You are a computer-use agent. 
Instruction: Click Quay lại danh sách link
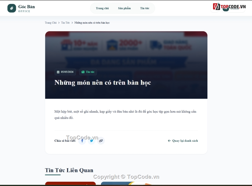coord(183,141)
